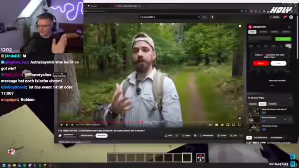Click chat username mopsipet
This screenshot has width=299, height=168.
click(9, 100)
